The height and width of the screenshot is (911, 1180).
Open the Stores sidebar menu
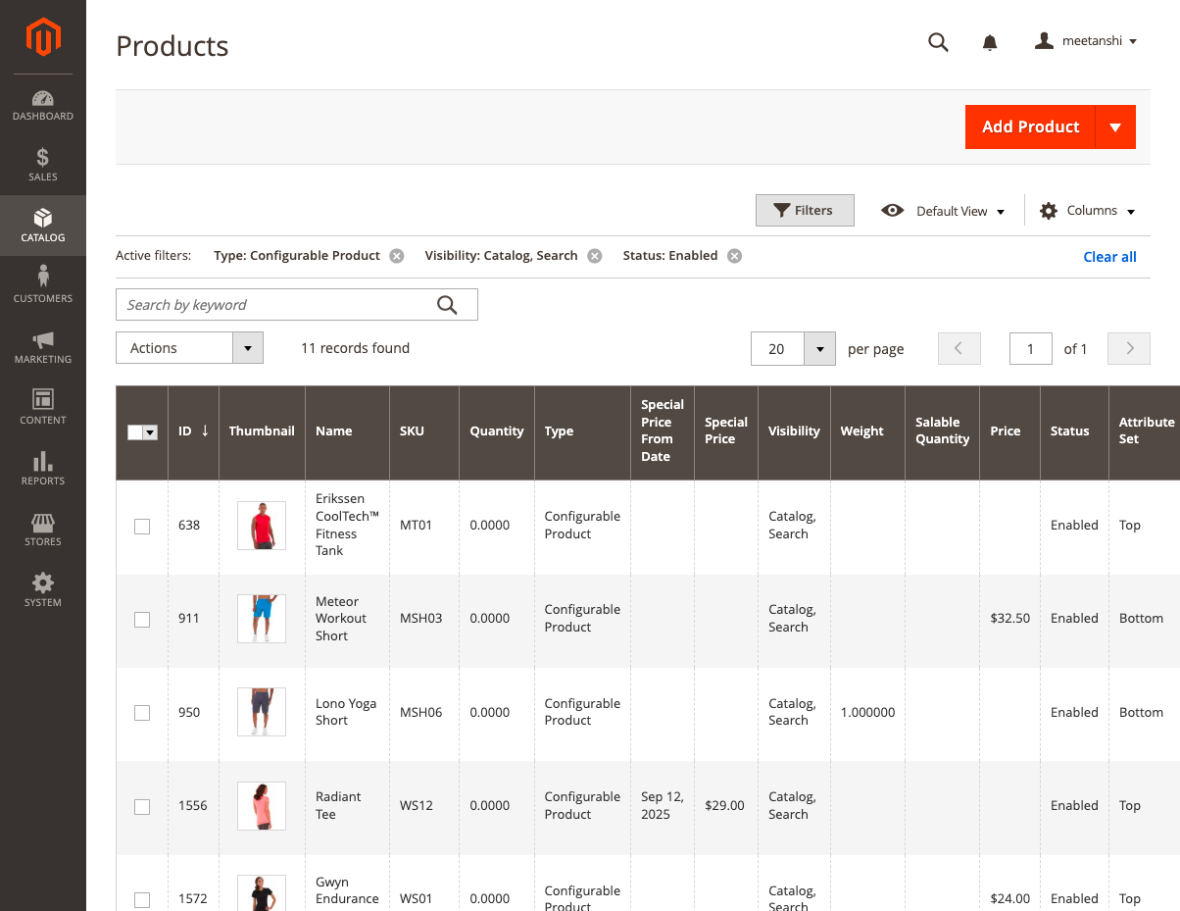pos(43,530)
